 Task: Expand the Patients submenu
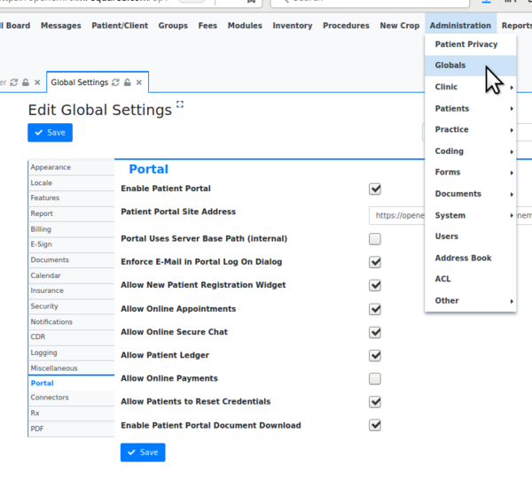tap(470, 109)
